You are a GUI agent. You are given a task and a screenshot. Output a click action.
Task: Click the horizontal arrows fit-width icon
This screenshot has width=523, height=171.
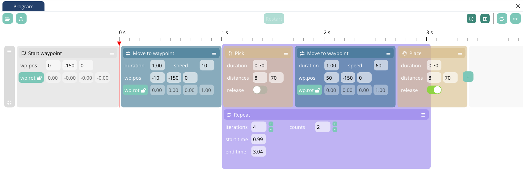tap(515, 19)
